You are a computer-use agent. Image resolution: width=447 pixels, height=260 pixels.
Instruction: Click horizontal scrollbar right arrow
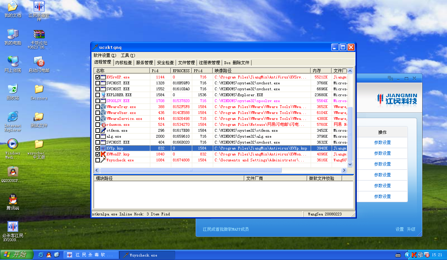(344, 170)
